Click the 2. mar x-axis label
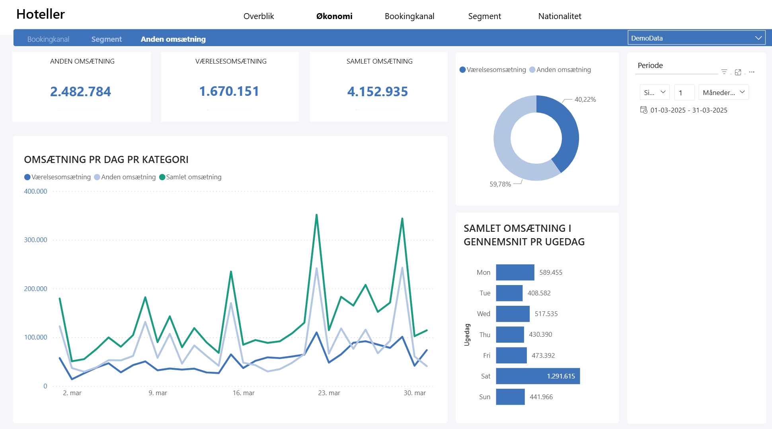The height and width of the screenshot is (429, 772). tap(72, 393)
